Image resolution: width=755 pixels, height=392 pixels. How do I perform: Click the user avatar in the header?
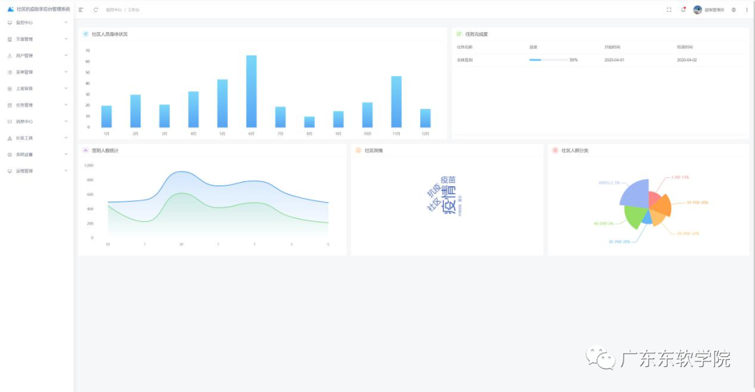click(x=698, y=10)
